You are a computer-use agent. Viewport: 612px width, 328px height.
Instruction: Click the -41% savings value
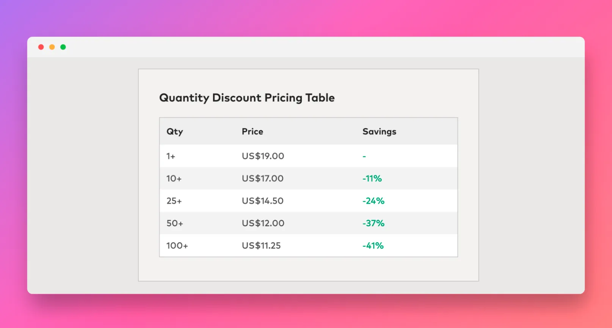373,246
